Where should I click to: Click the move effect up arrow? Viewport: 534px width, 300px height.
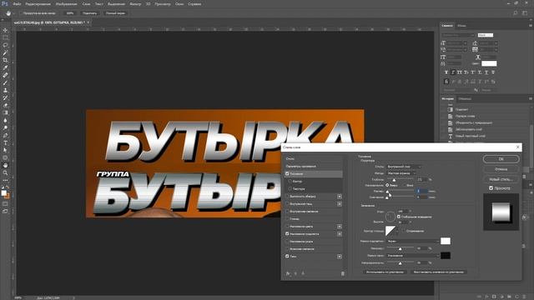tap(295, 273)
